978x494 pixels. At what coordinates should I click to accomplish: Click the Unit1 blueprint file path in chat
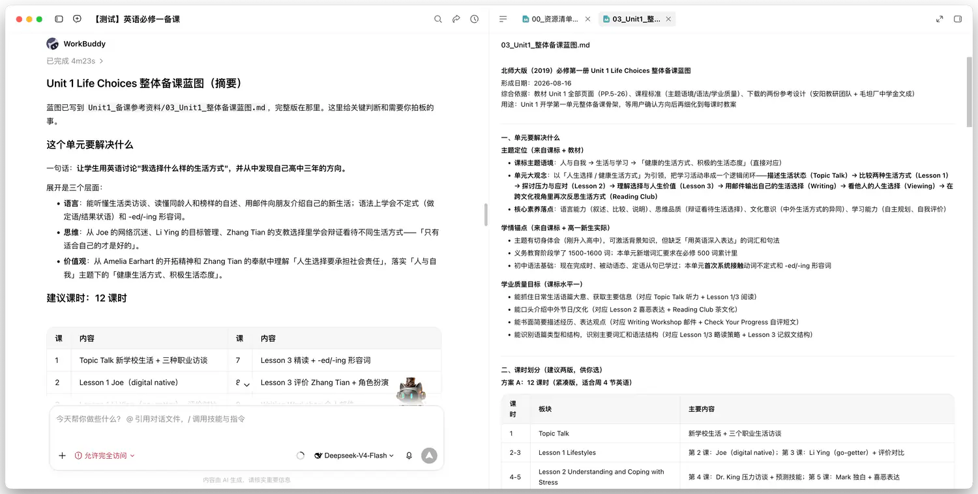pyautogui.click(x=177, y=108)
